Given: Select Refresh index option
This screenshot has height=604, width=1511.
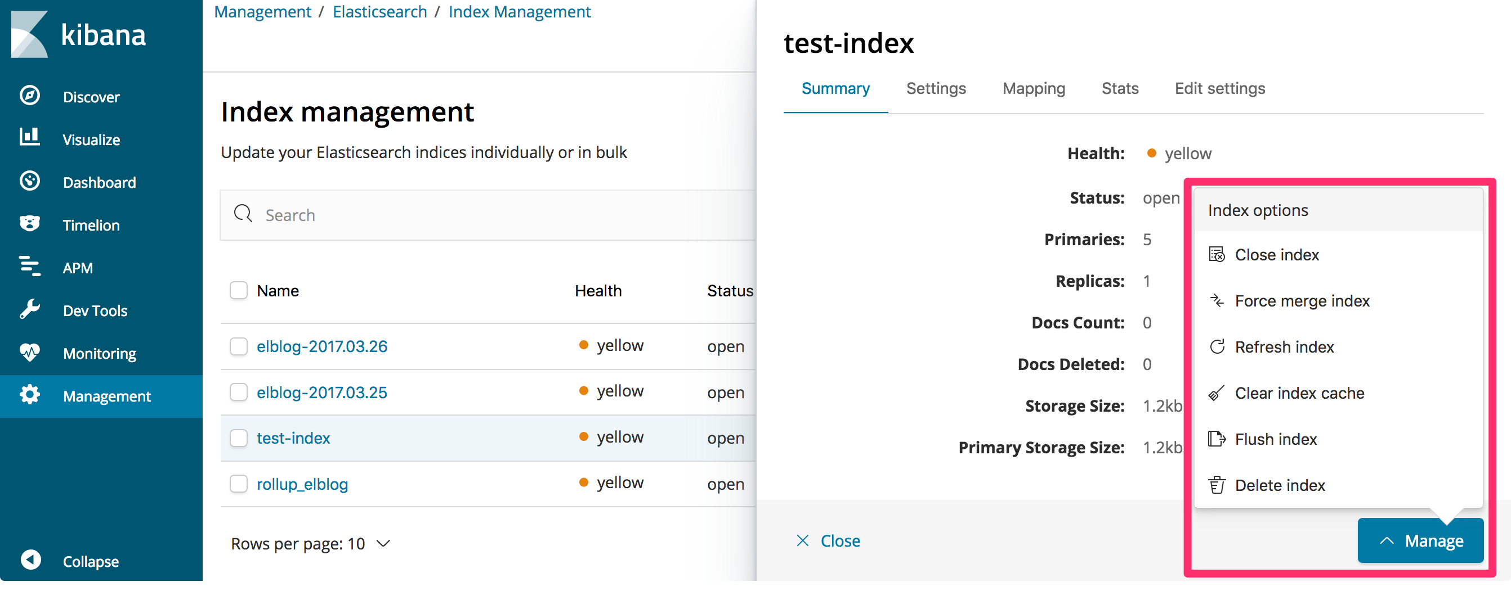Looking at the screenshot, I should click(1339, 347).
